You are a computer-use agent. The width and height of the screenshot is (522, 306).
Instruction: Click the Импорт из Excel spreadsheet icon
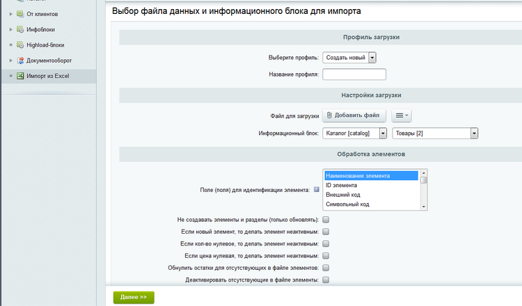point(20,76)
